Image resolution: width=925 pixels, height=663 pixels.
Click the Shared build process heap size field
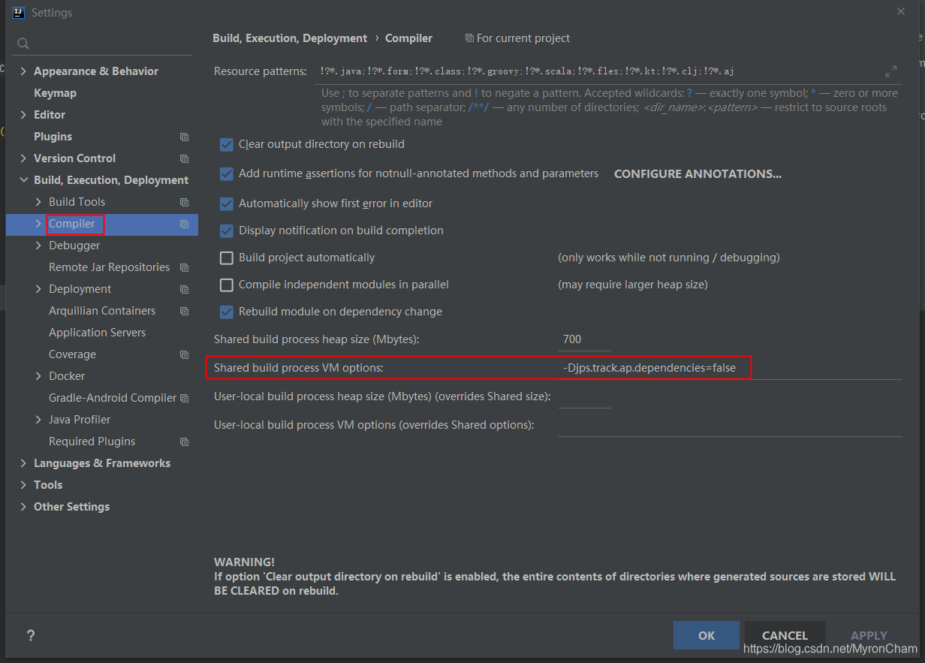coord(584,339)
